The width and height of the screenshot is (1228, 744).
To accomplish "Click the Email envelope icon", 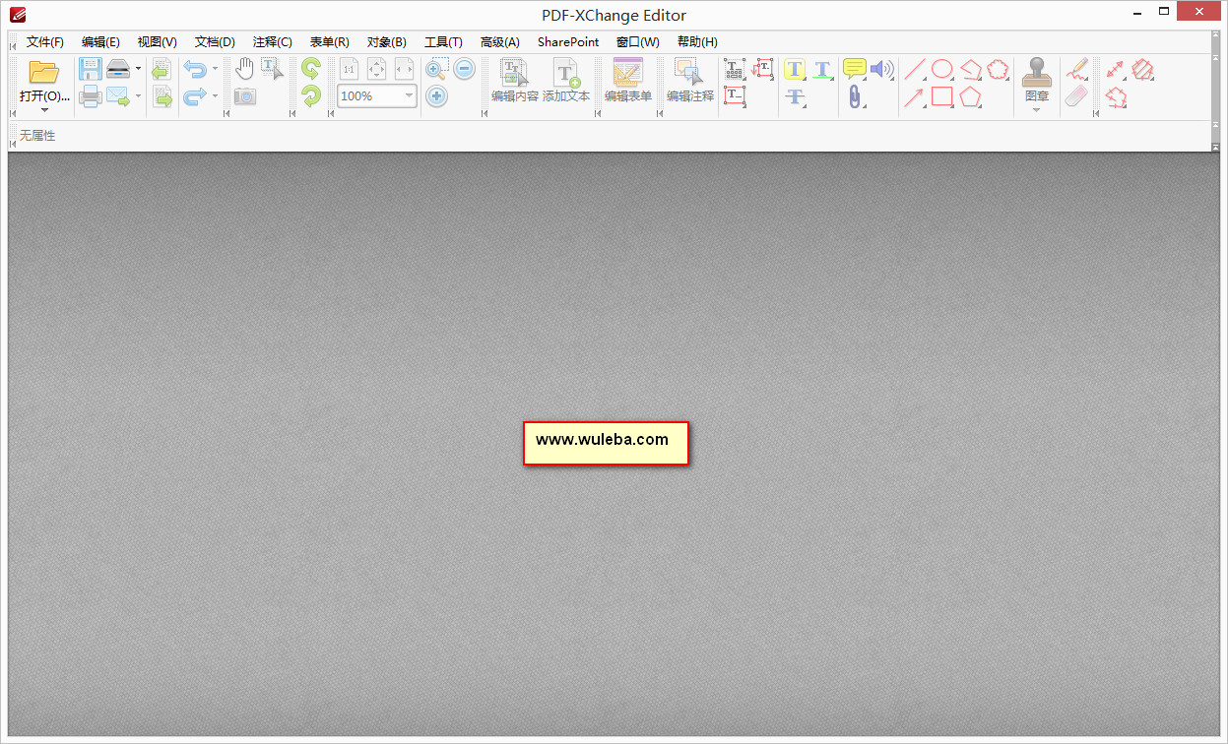I will pyautogui.click(x=118, y=96).
